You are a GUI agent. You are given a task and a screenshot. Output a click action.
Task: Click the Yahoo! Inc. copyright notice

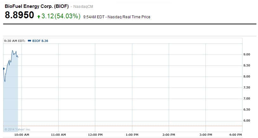coord(17,129)
